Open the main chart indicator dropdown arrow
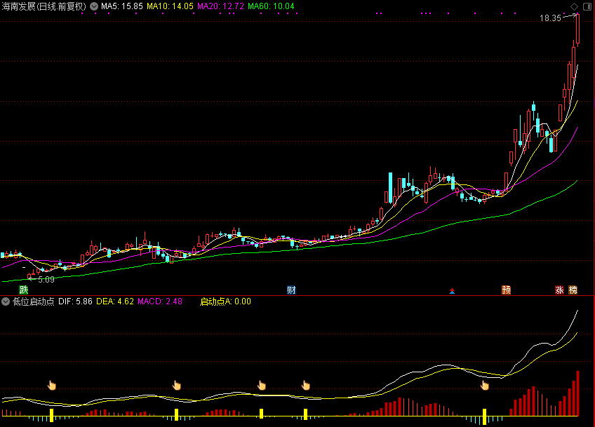The height and width of the screenshot is (427, 595). (94, 6)
